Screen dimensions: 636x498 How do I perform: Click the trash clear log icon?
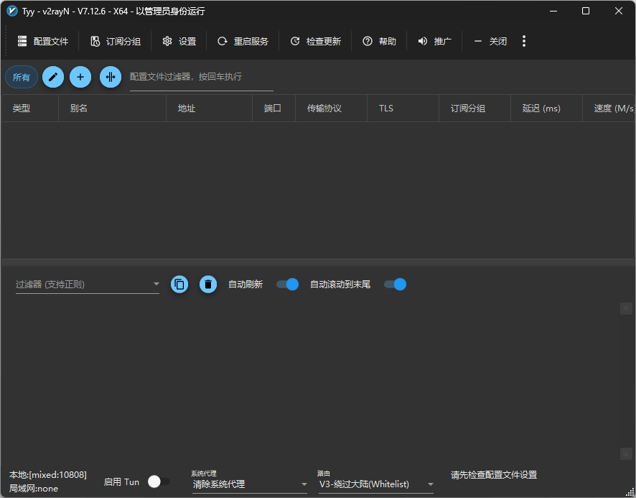point(208,285)
